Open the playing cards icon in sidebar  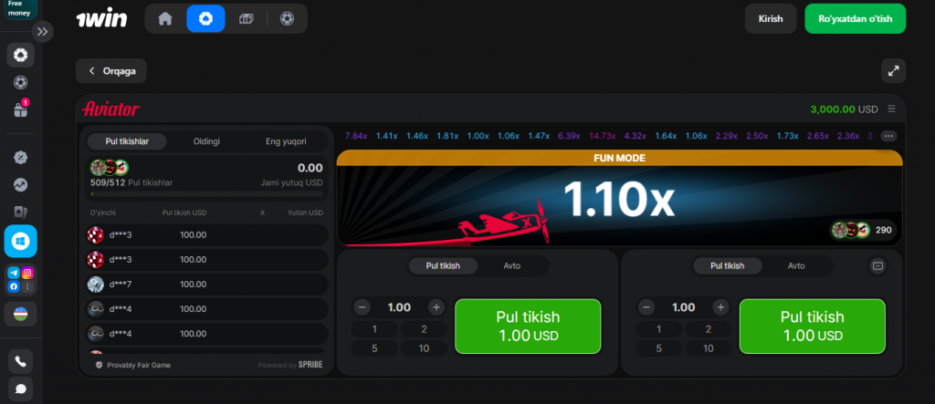(x=20, y=212)
